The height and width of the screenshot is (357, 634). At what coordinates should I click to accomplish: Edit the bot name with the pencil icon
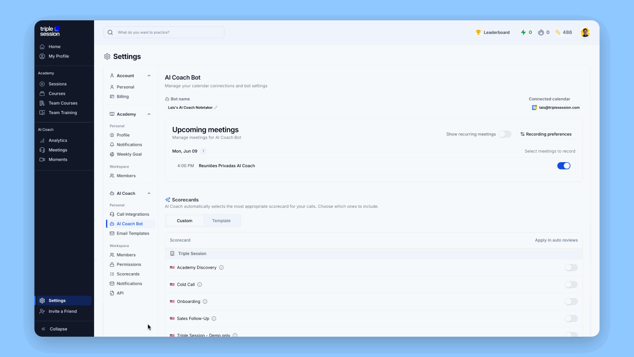(x=215, y=108)
